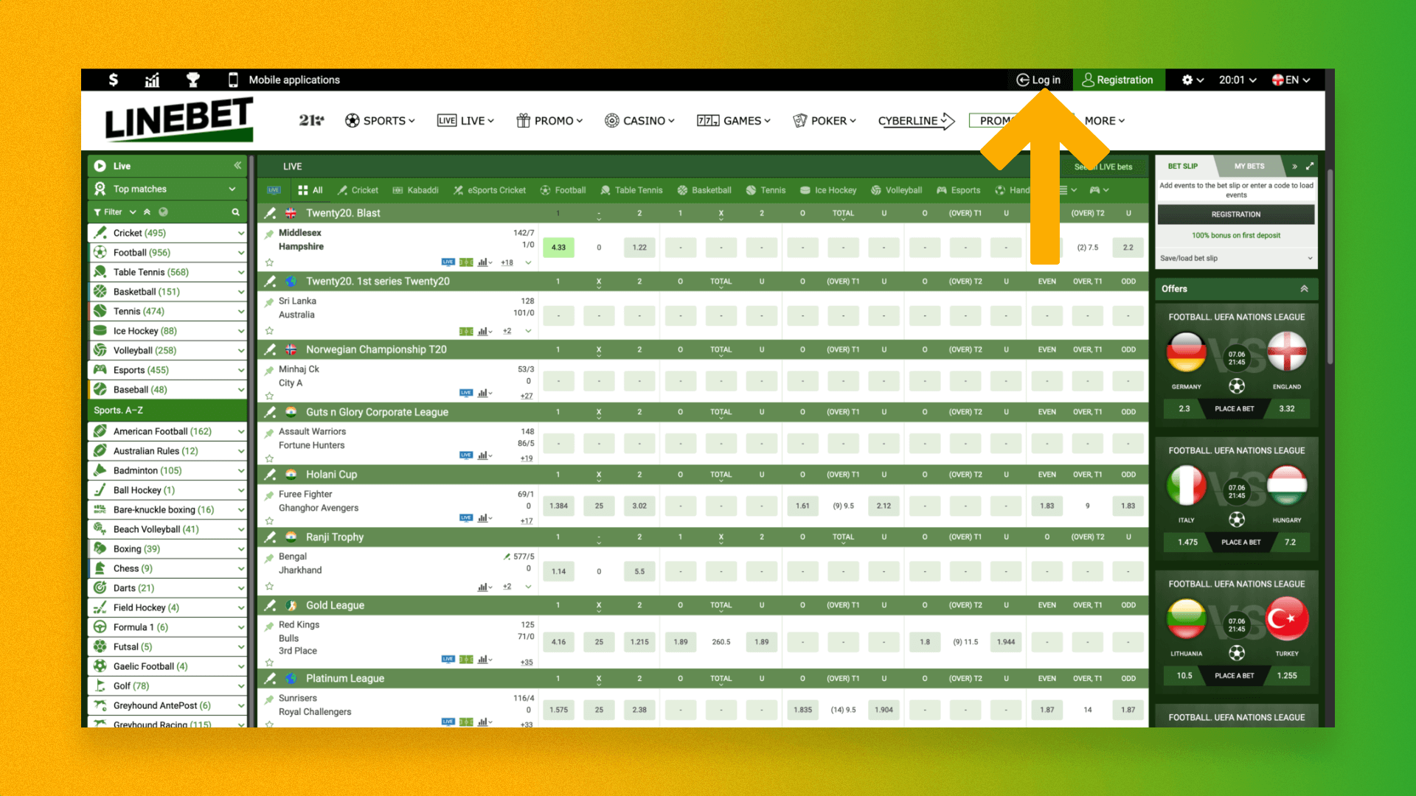Viewport: 1416px width, 796px height.
Task: Click the dollar payments icon
Action: [x=113, y=80]
